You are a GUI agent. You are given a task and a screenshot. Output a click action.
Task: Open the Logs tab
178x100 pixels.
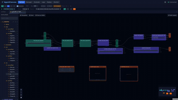point(43,2)
